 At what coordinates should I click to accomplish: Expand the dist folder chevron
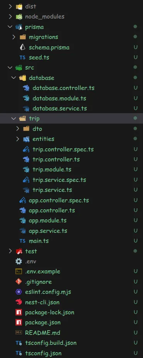tap(10, 7)
